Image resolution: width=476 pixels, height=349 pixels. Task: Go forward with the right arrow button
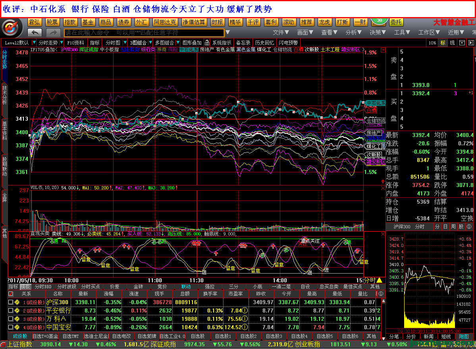(x=54, y=33)
